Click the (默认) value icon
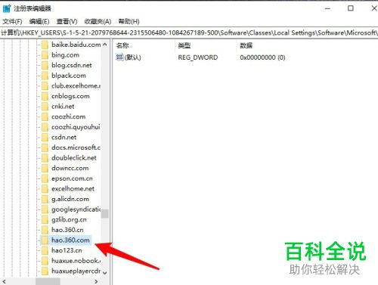 coord(119,57)
